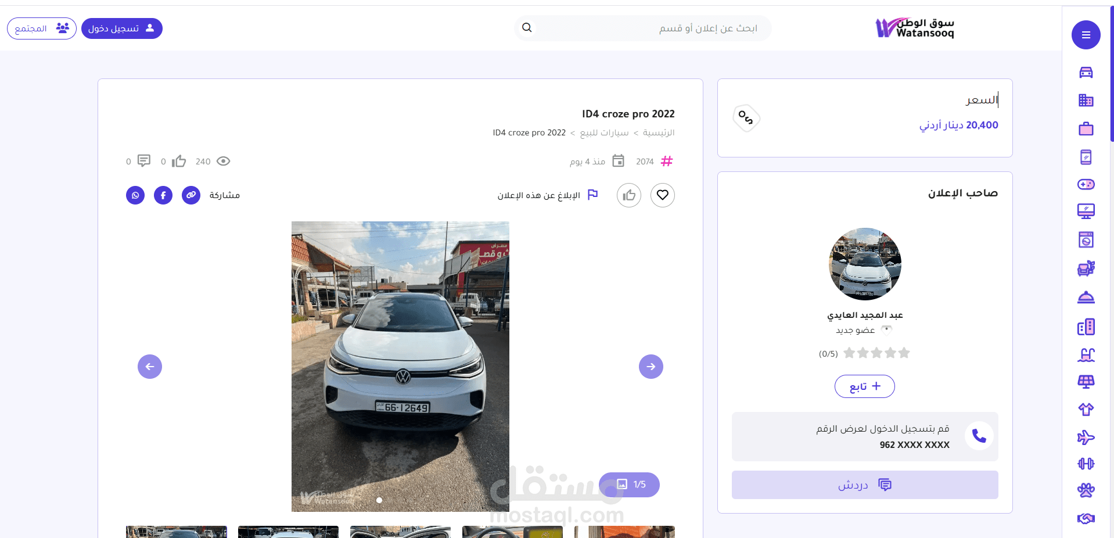This screenshot has height=538, width=1114.
Task: Open the furniture armchair category icon
Action: point(1086,268)
